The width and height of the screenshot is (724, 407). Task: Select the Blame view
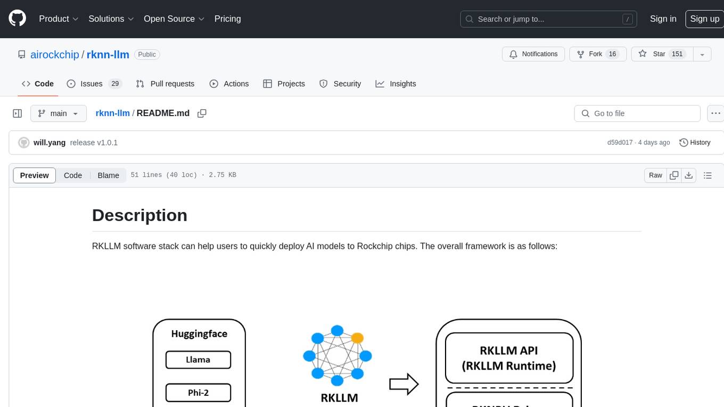(x=108, y=175)
